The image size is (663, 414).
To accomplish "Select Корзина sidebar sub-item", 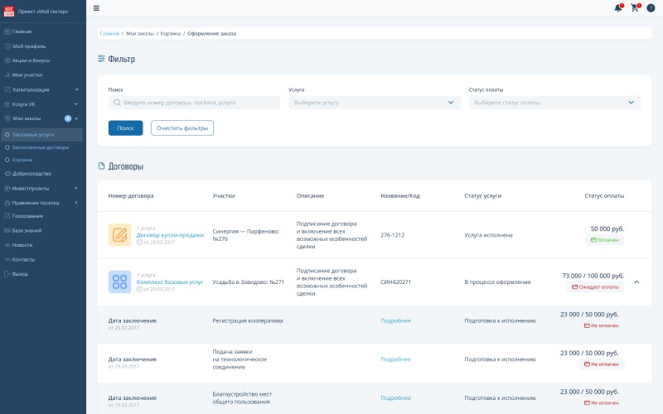I will click(22, 159).
